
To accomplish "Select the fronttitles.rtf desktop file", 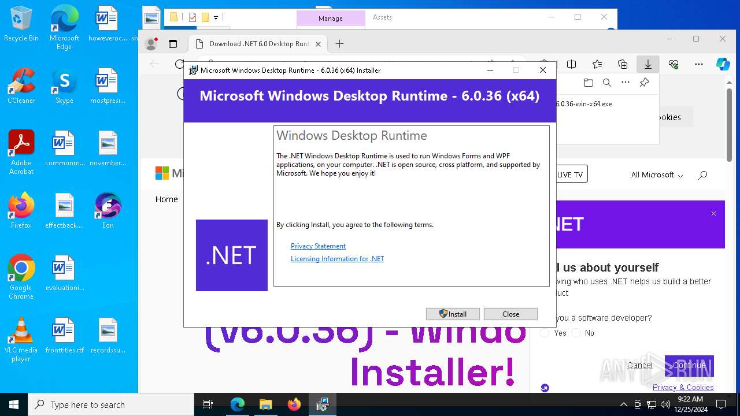I will click(x=64, y=336).
